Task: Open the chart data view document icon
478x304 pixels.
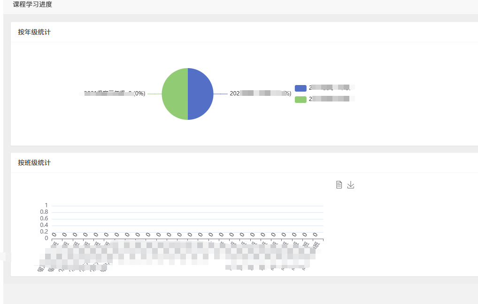Action: pos(339,185)
